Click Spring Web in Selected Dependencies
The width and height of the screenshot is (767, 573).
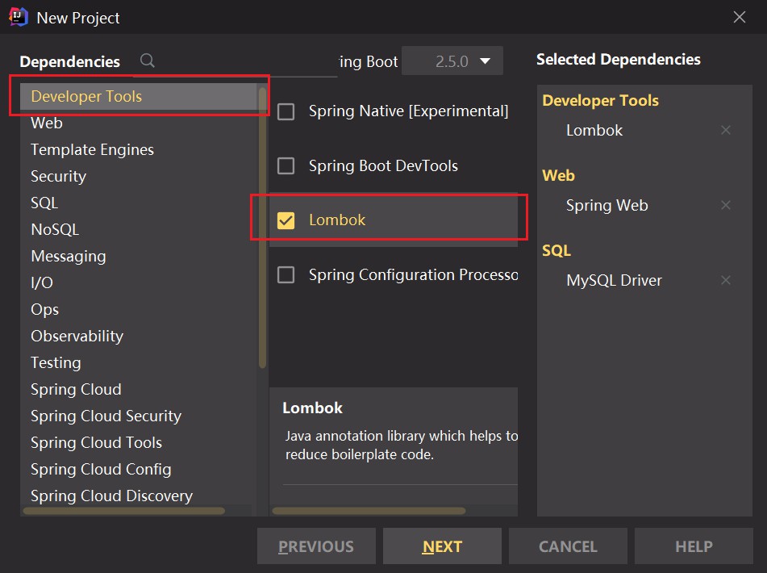pos(607,206)
